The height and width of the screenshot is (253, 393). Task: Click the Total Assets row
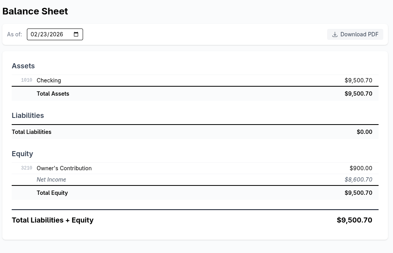[53, 93]
